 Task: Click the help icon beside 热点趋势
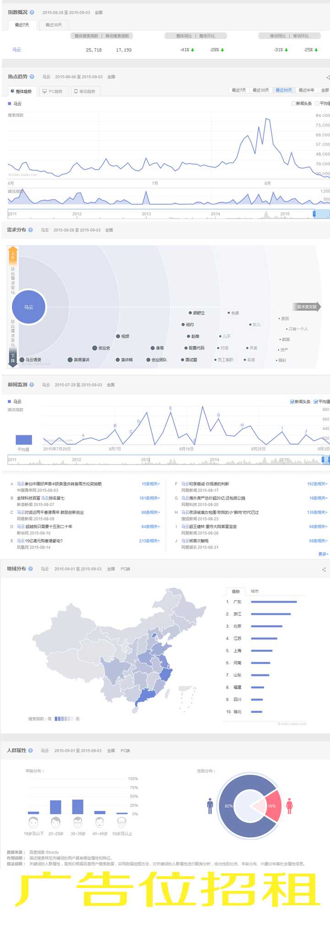[x=32, y=77]
